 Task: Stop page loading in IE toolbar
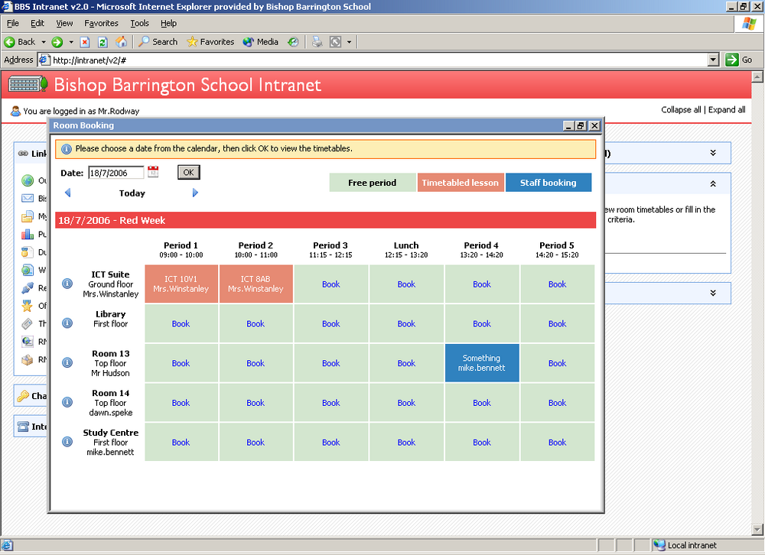(85, 42)
